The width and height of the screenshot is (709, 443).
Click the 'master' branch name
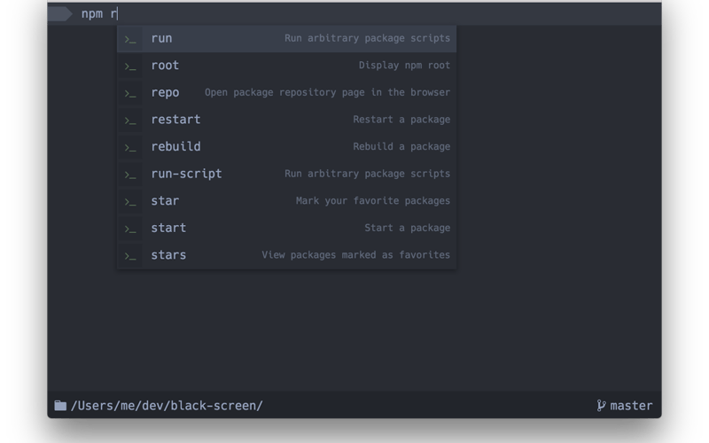click(631, 406)
